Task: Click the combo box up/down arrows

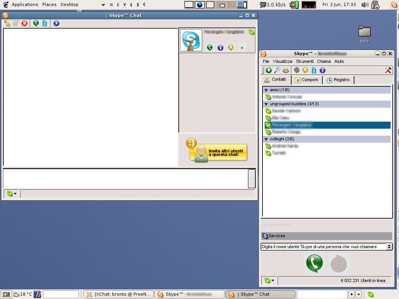Action: coord(389,247)
